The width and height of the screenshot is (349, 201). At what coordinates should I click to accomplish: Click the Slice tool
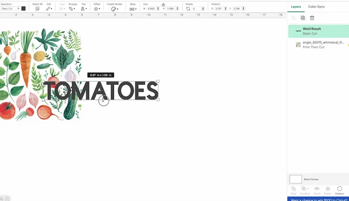click(x=294, y=191)
